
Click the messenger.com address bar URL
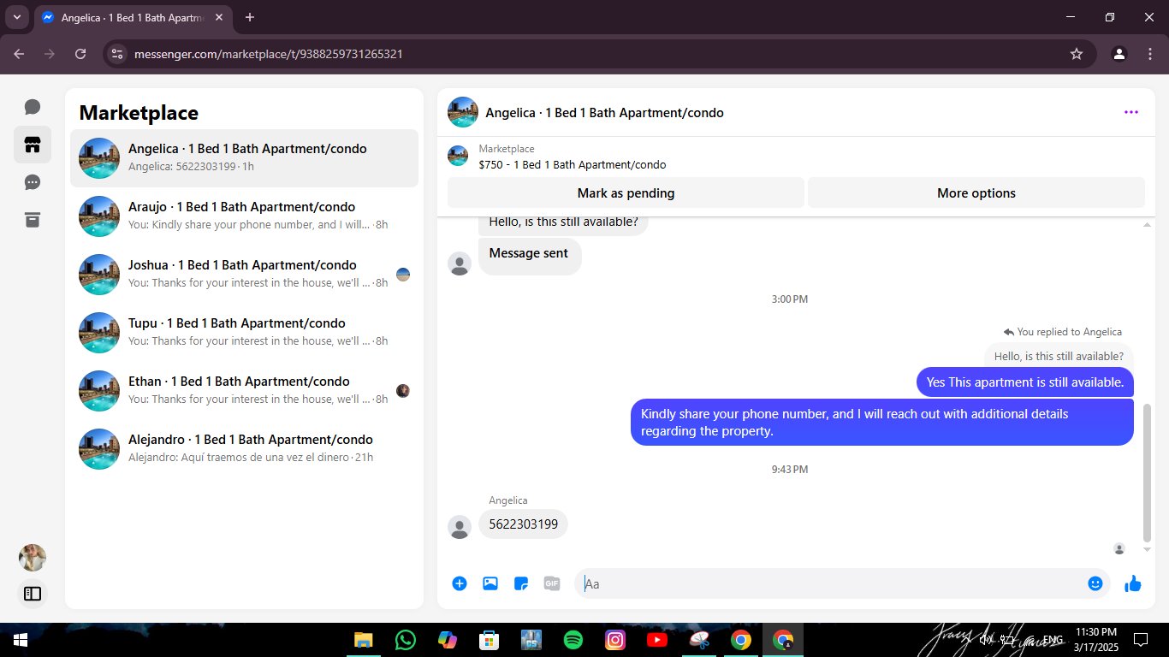[x=269, y=54]
